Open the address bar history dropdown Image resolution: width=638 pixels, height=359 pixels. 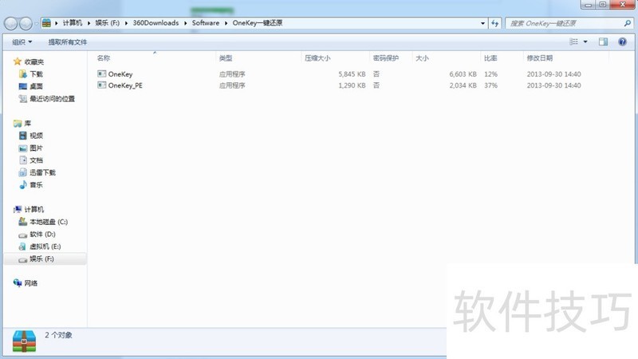click(483, 23)
